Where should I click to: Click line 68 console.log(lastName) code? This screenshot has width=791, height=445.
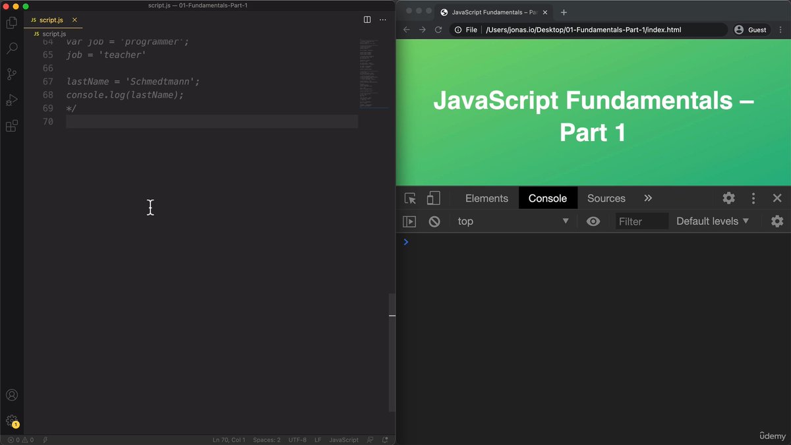(x=125, y=95)
